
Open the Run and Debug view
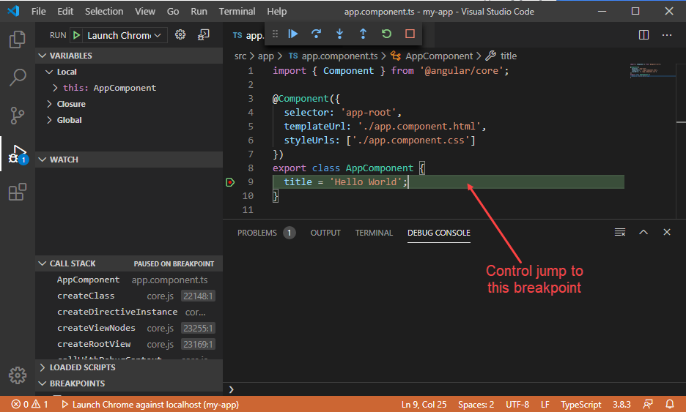click(18, 154)
